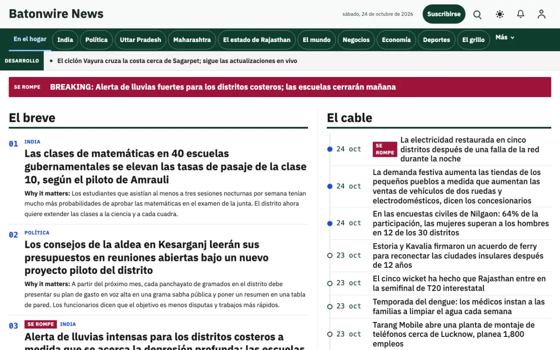Open El estado de Rajasthan section
Viewport: 560px width, 350px height.
(x=257, y=40)
